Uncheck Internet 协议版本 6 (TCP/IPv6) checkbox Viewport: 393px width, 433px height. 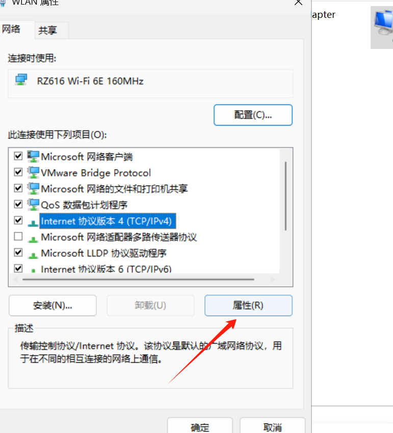point(18,268)
